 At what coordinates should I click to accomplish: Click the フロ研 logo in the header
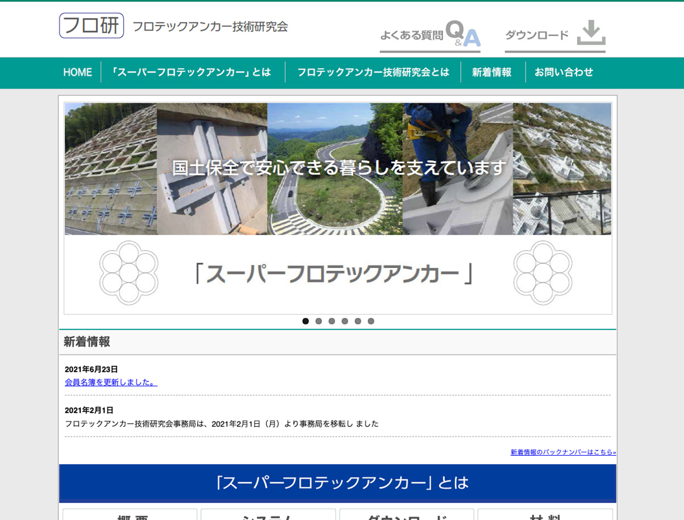point(91,26)
